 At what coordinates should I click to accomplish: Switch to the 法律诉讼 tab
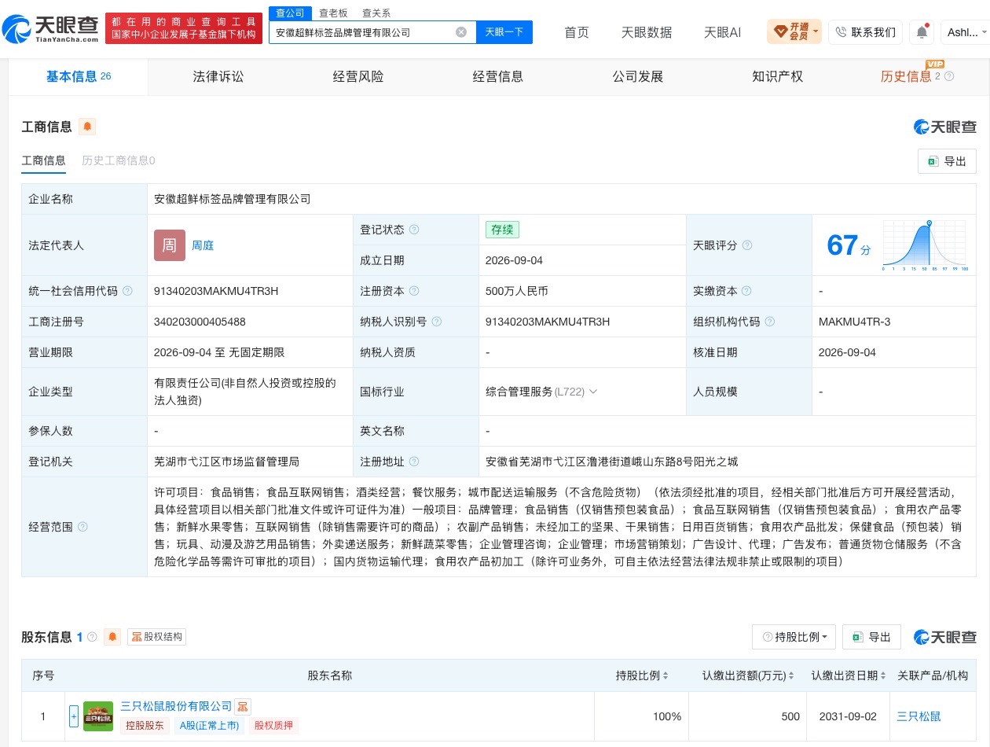(x=218, y=76)
